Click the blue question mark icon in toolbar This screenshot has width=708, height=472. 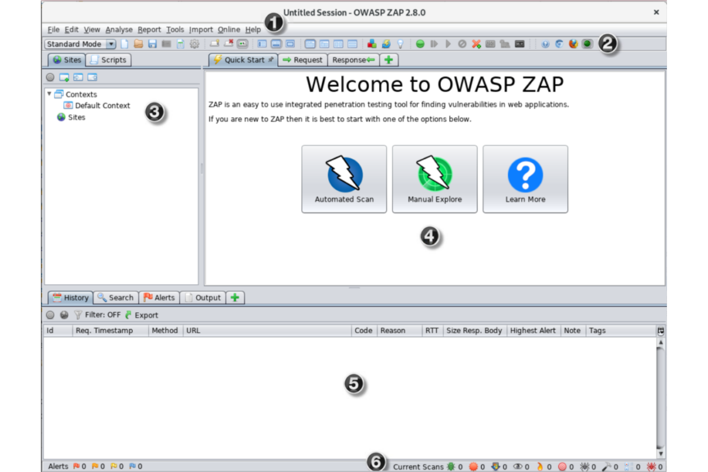click(545, 44)
